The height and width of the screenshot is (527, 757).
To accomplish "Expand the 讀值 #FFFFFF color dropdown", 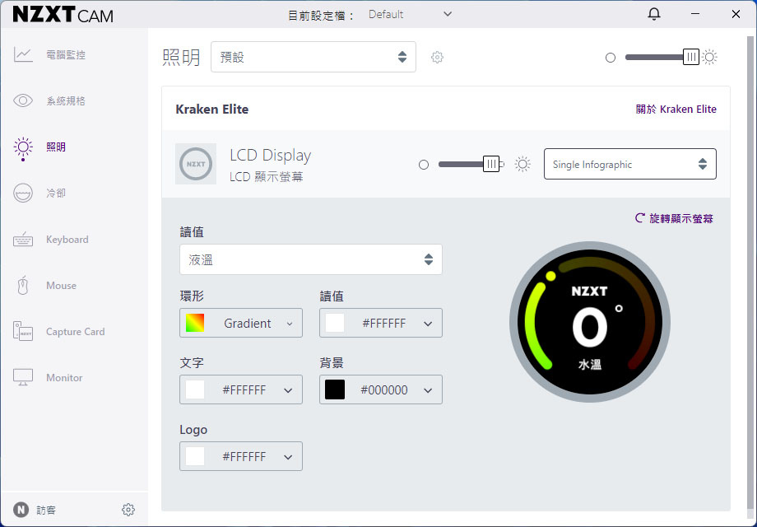I will point(380,323).
